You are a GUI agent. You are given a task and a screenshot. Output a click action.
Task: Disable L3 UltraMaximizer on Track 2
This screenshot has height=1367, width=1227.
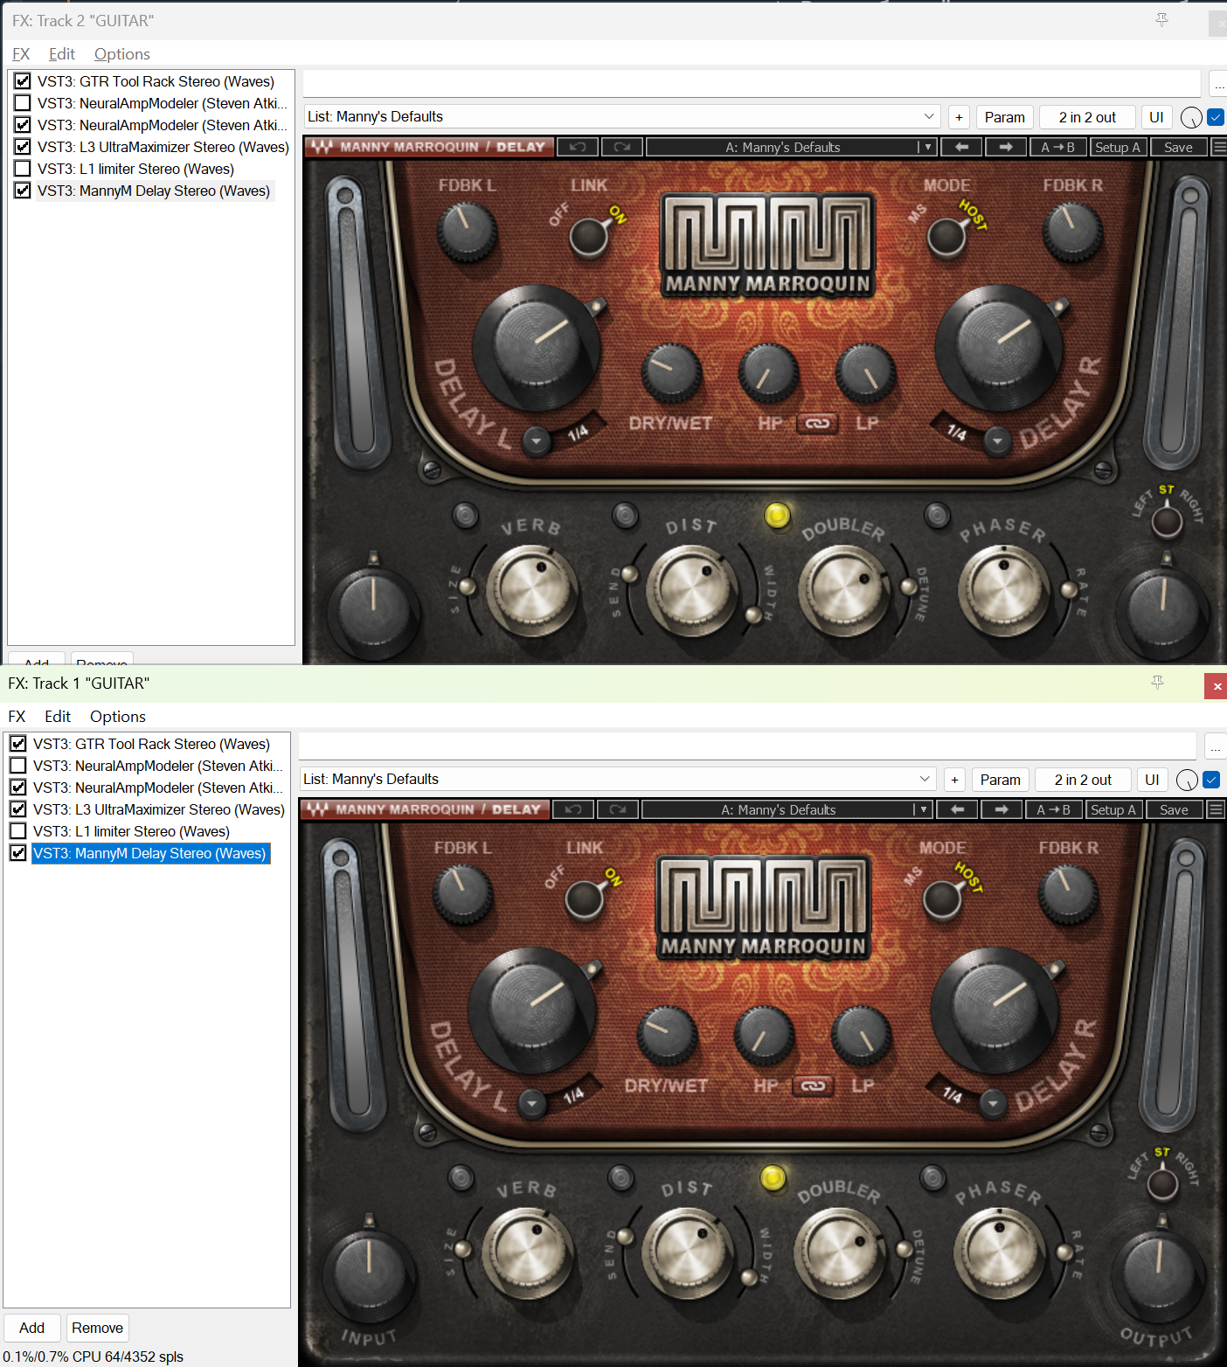[23, 147]
